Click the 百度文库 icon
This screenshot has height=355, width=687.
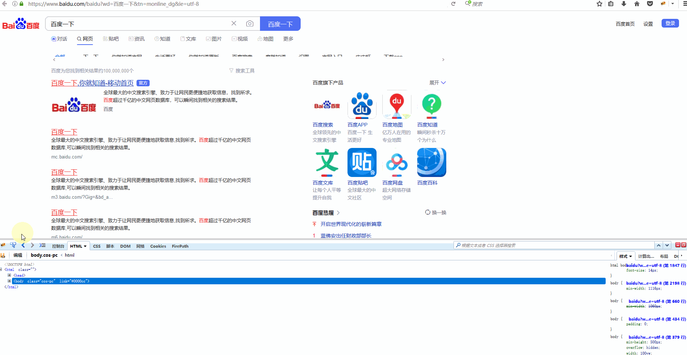pyautogui.click(x=327, y=162)
